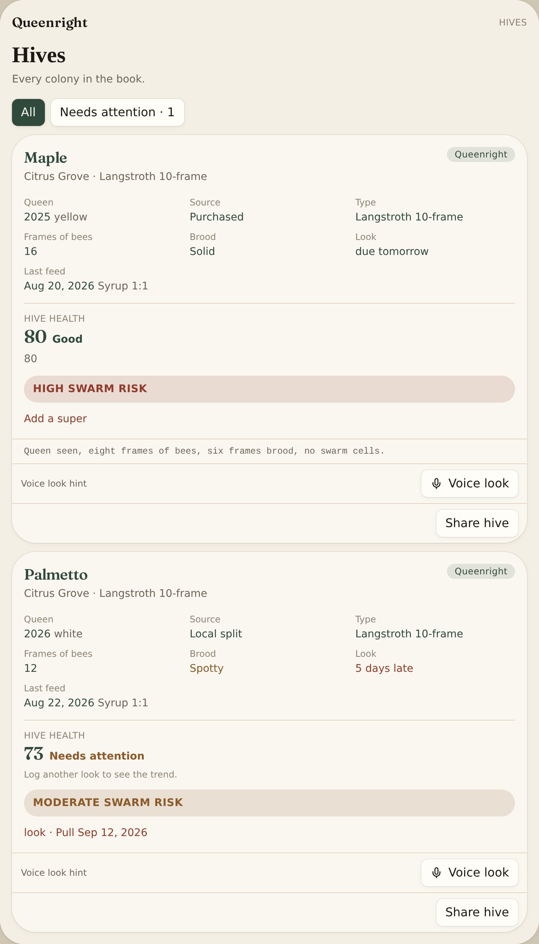Screen dimensions: 539x944
Task: Click Maple's Queenright status badge
Action: tap(481, 154)
